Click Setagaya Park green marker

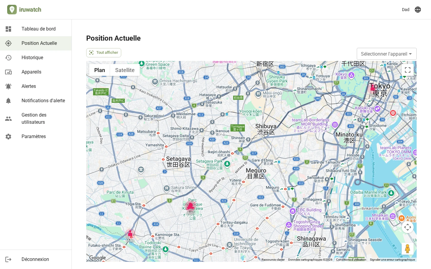[x=227, y=164]
